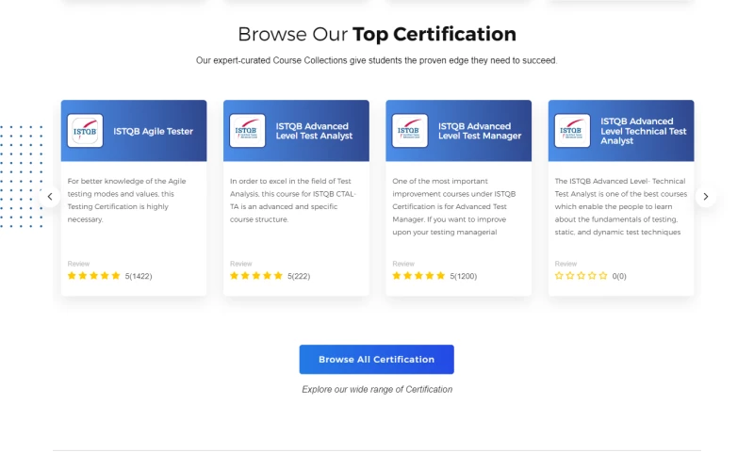Click empty star rating showing 0(0)
The width and height of the screenshot is (754, 452).
581,276
